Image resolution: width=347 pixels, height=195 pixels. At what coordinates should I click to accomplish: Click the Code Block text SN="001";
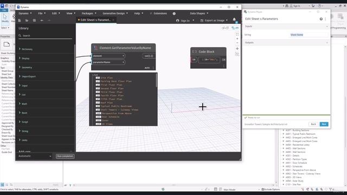coord(209,60)
